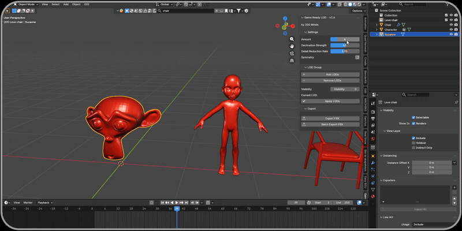462x231 pixels.
Task: Switch orthographic/perspective grid icon
Action: coord(292,61)
